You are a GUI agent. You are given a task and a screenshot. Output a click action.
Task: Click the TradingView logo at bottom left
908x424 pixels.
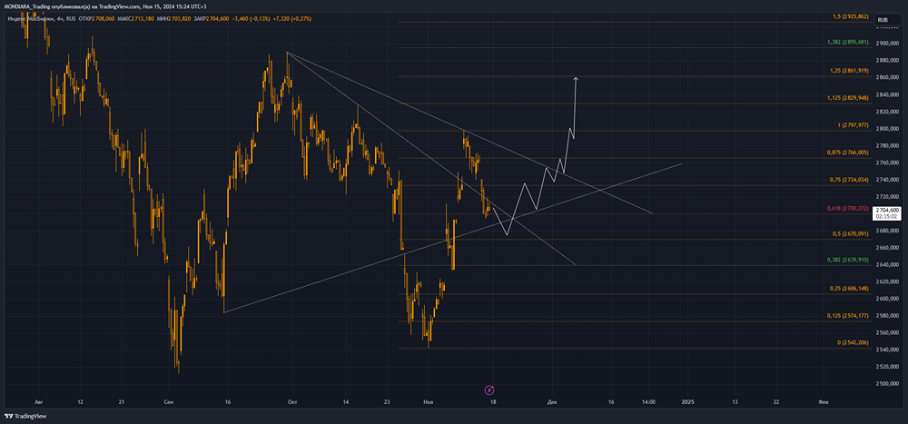25,416
